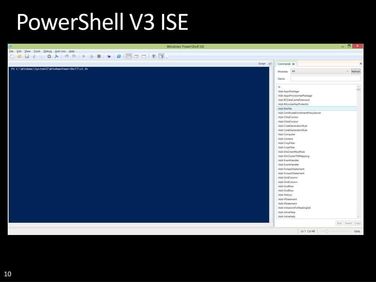The image size is (376, 282).
Task: Click the Stop Operation square icon
Action: point(99,56)
